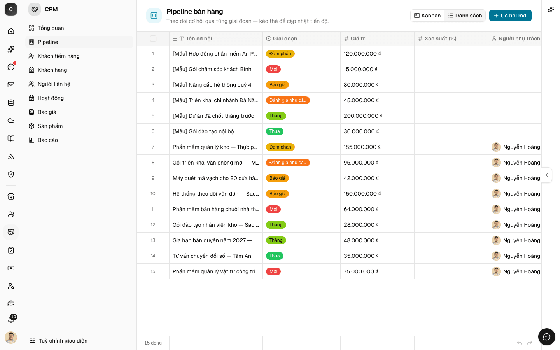Open the home icon in left rail
The image size is (560, 350).
[11, 31]
